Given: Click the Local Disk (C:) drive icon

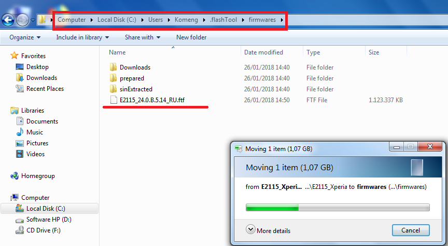Looking at the screenshot, I should 20,208.
